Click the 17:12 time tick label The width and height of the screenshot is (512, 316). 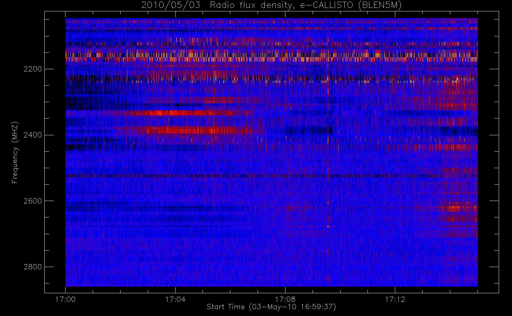[x=395, y=299]
